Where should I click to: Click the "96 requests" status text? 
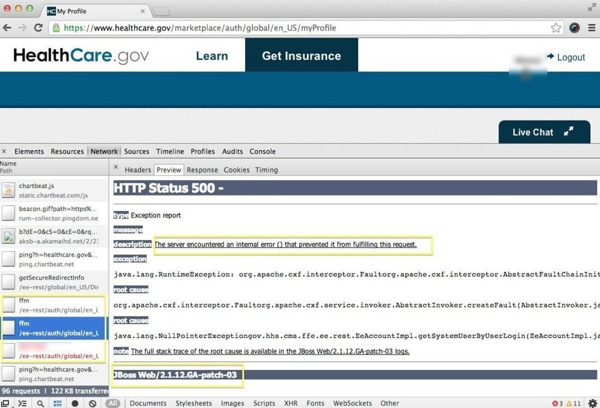point(21,391)
